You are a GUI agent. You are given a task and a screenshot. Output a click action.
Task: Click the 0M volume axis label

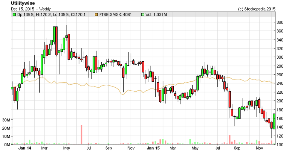pos(7,145)
